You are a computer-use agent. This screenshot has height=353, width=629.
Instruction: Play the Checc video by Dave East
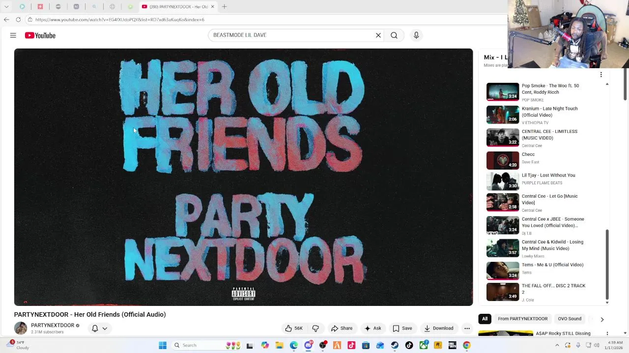[503, 160]
